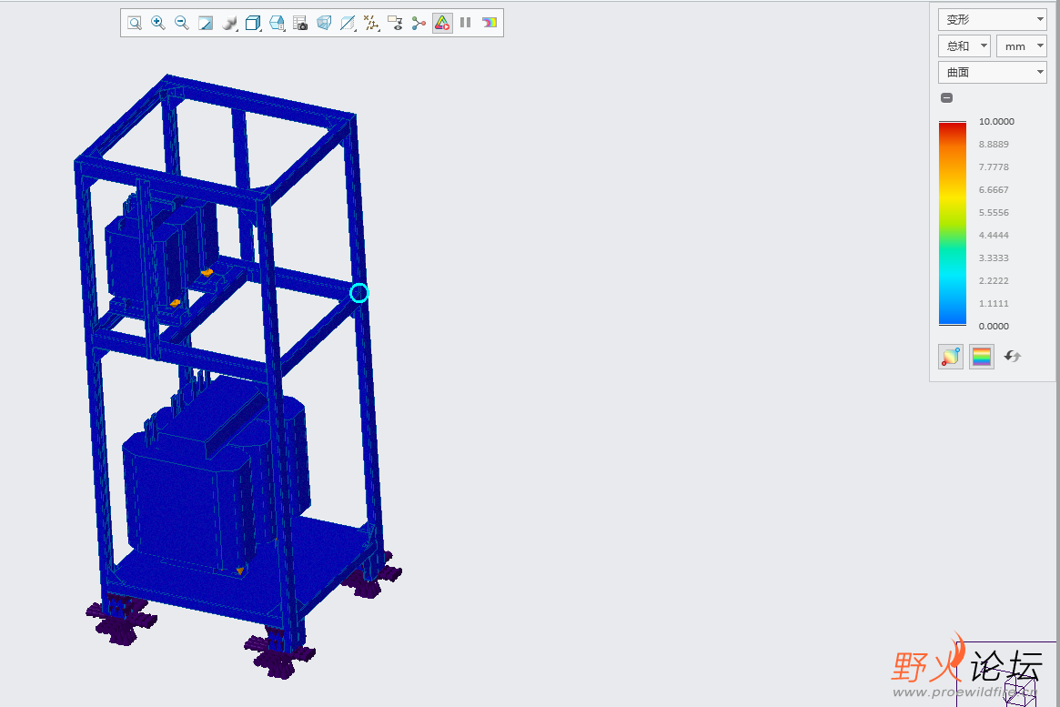Screen dimensions: 1060x707
Task: Activate the Zoom Out magnifier tool
Action: coord(182,23)
